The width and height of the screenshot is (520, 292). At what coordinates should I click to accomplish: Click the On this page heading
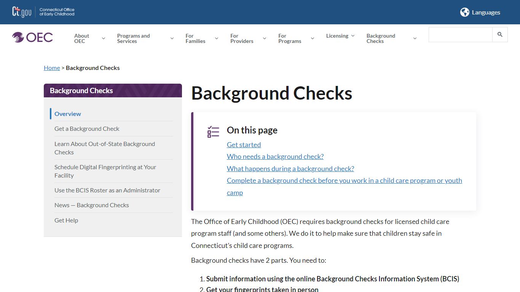coord(252,130)
